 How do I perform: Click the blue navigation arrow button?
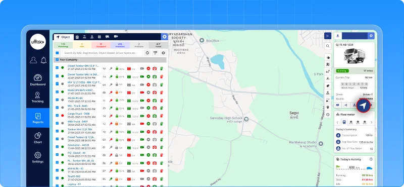tap(363, 106)
